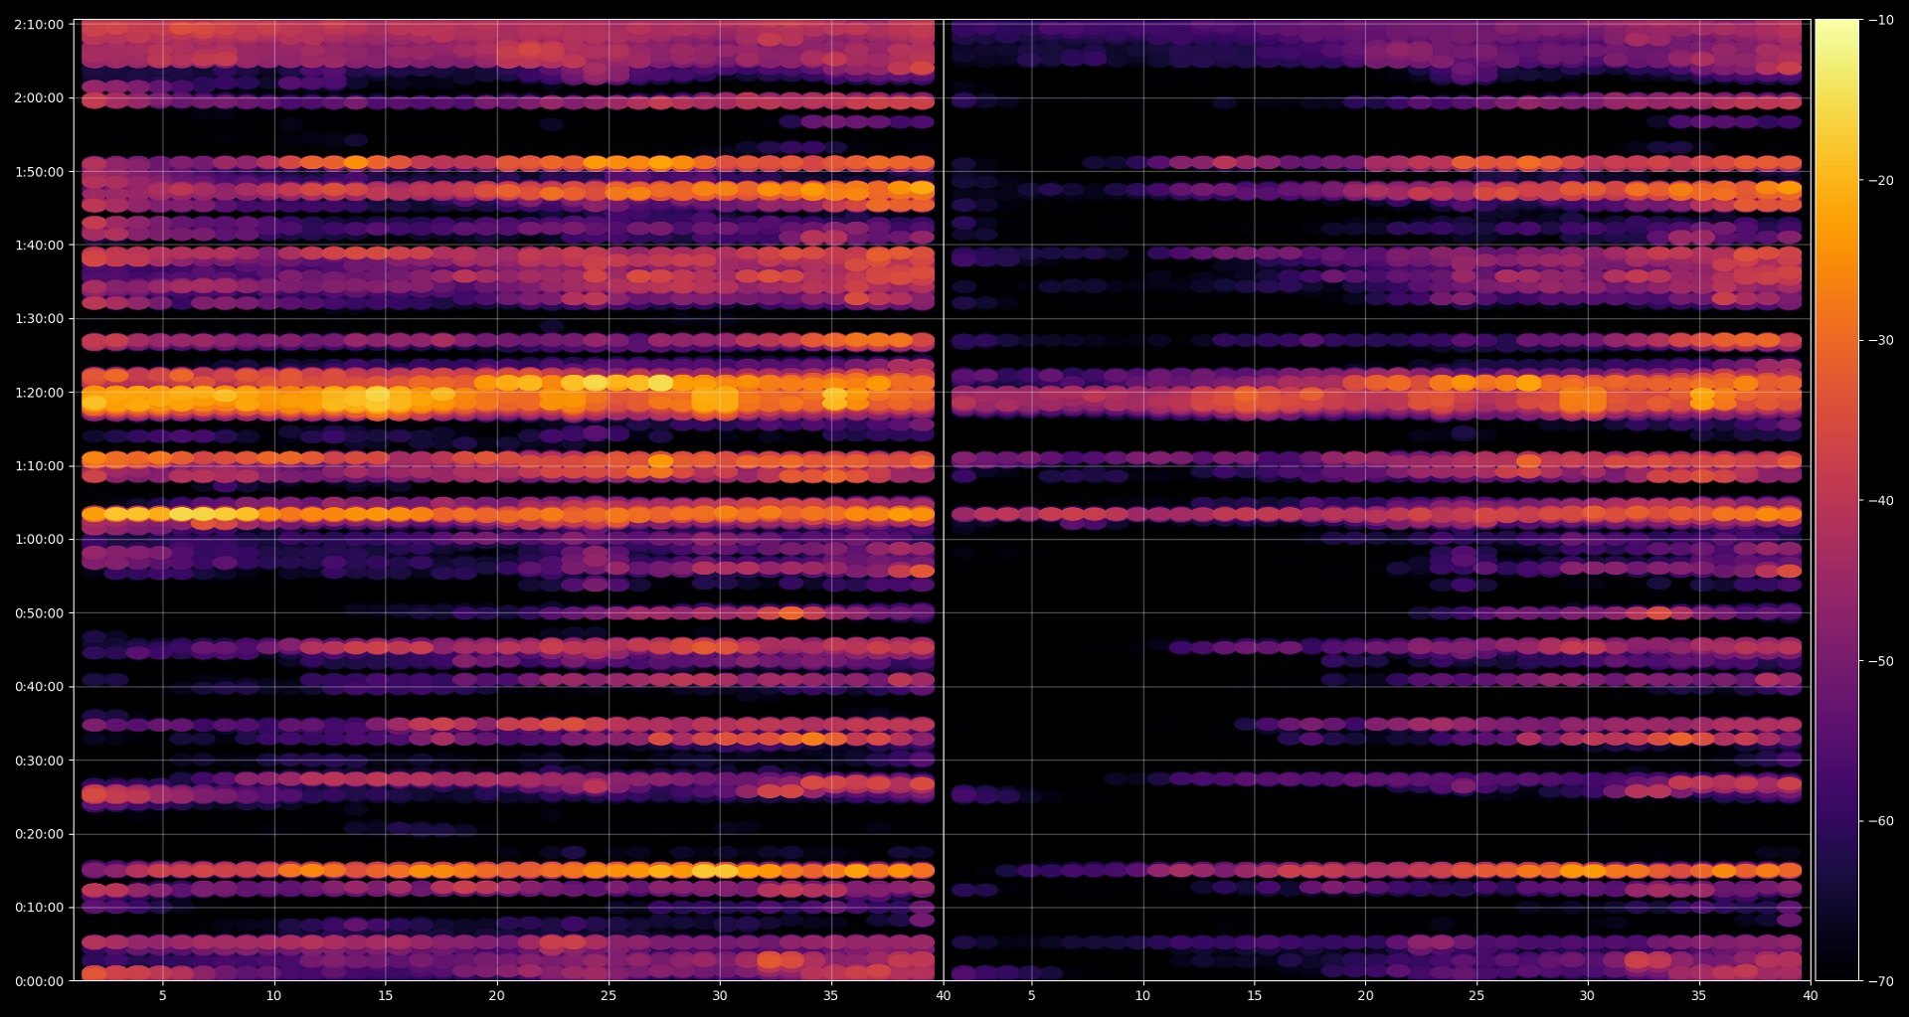
Task: Click tick 40 at the panel divider
Action: (x=943, y=995)
